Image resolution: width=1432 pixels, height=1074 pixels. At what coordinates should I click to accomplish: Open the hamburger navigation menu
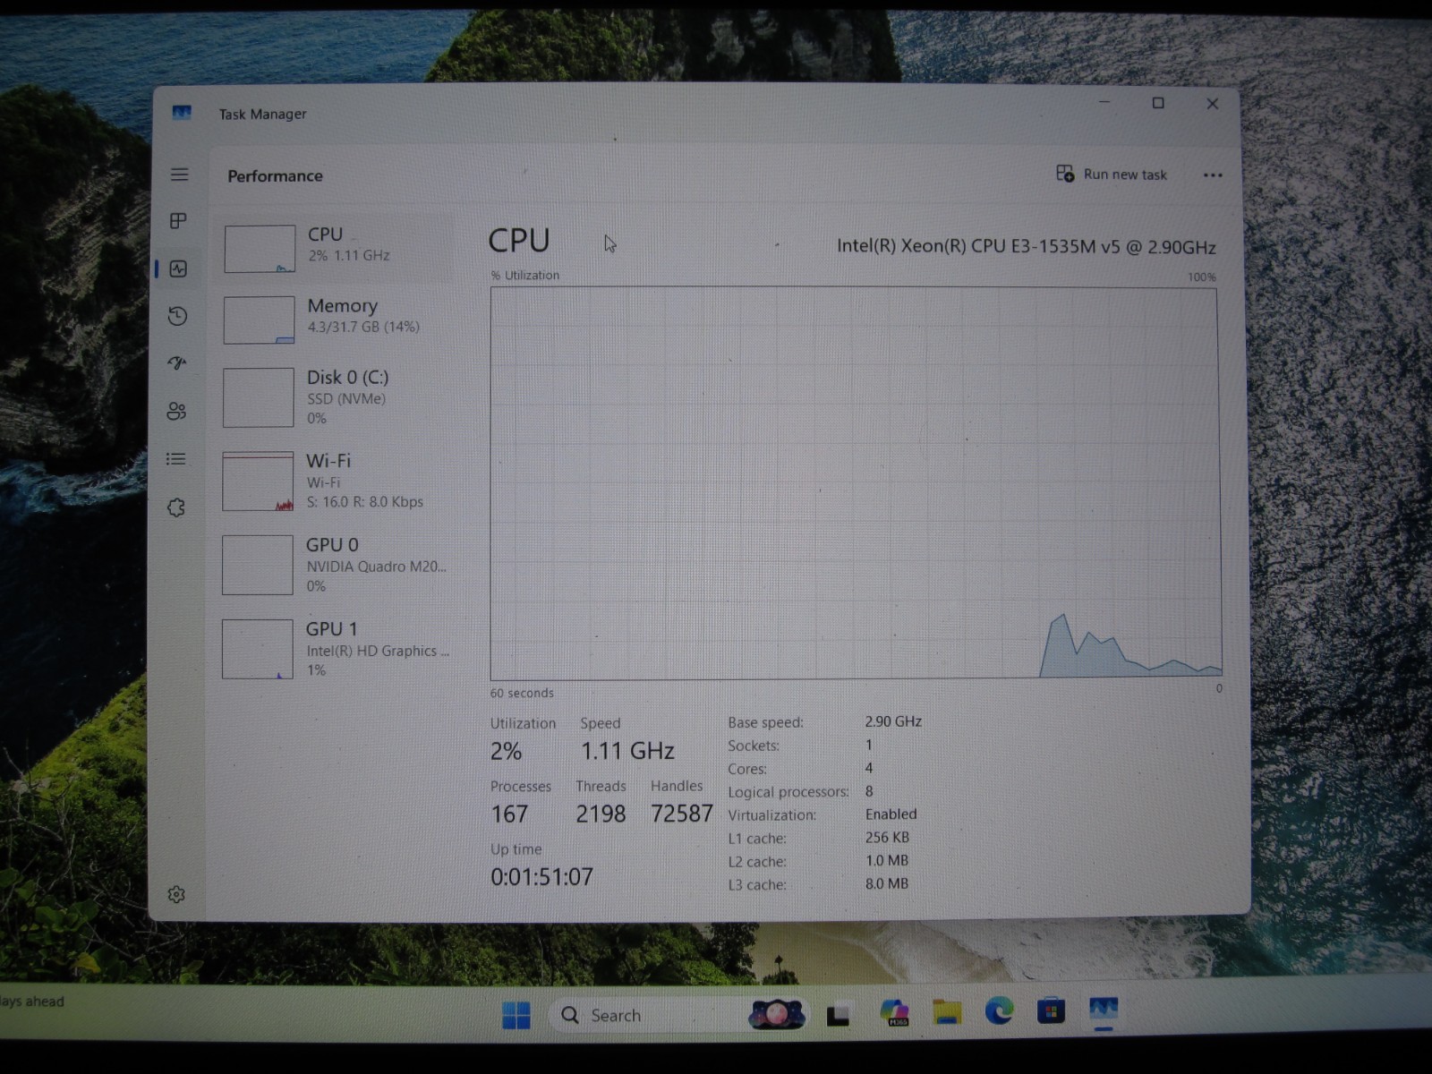(x=180, y=175)
